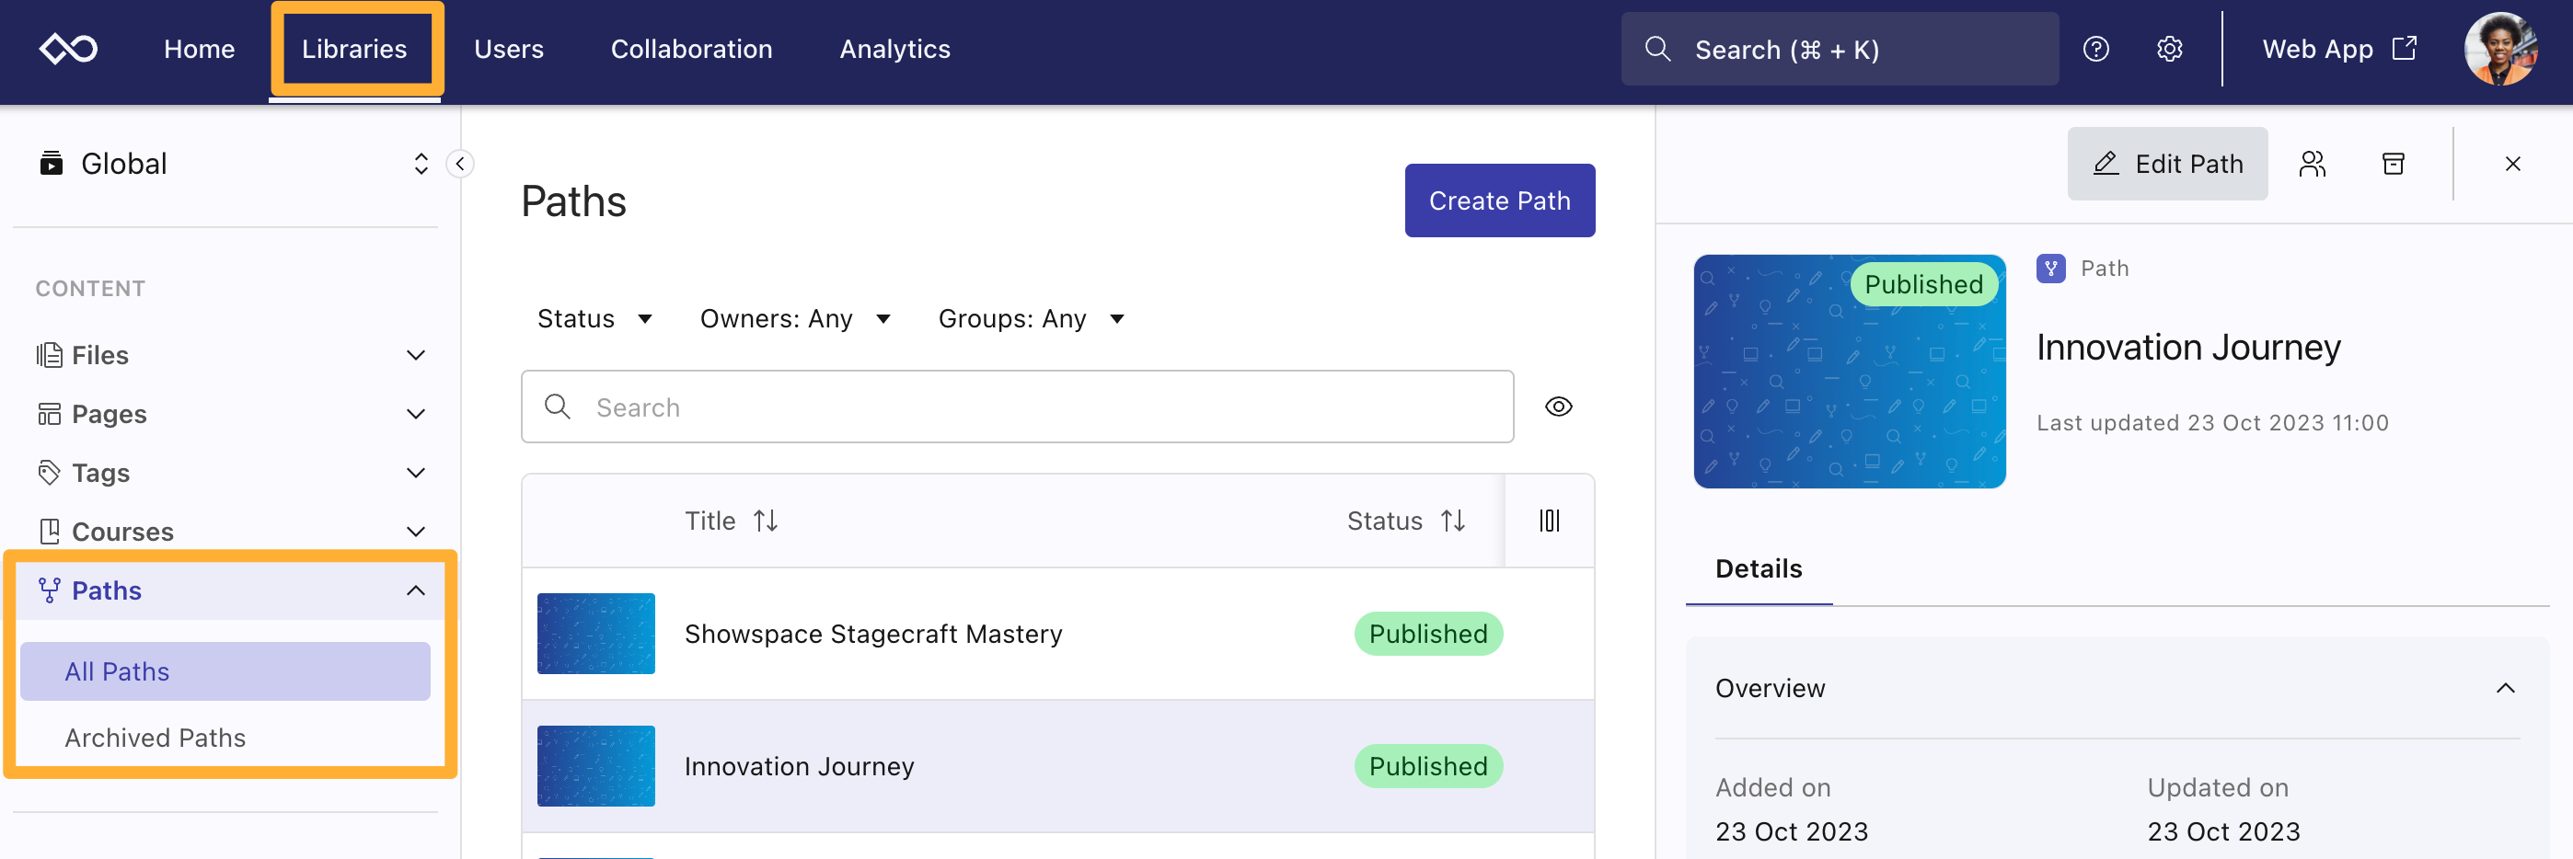Sort the table by Title
This screenshot has height=859, width=2573.
point(765,521)
